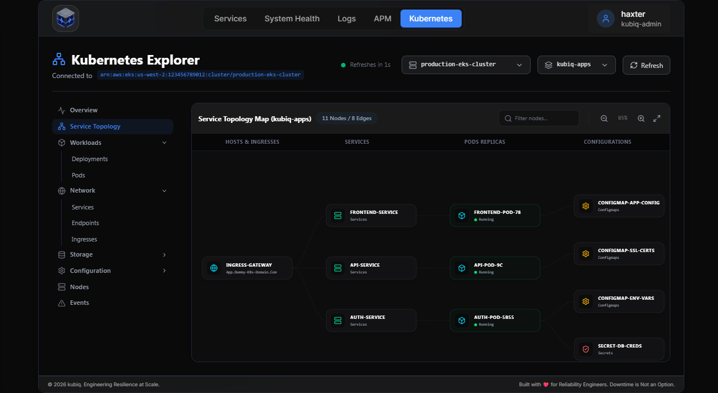This screenshot has height=393, width=718.
Task: Click the api-service server icon
Action: click(x=338, y=268)
